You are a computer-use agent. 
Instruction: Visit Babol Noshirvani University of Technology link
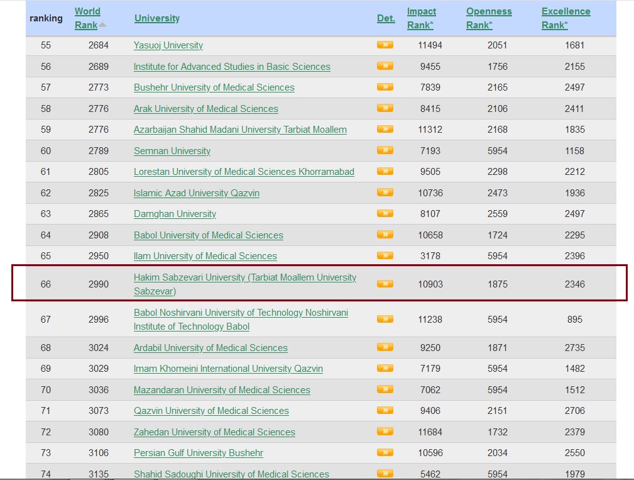[x=241, y=320]
